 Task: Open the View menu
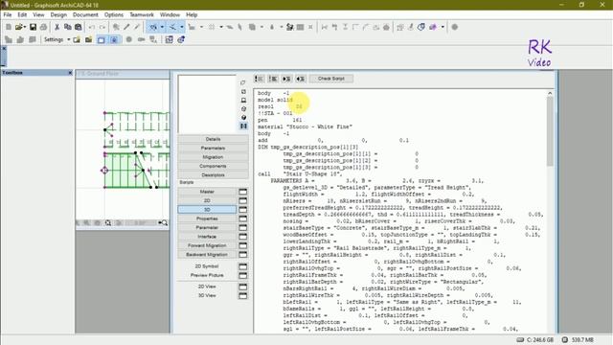pyautogui.click(x=38, y=15)
